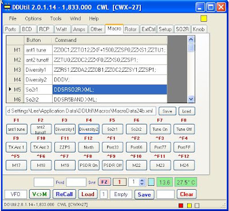Run the F5 So2r1 macro button
Image resolution: width=229 pixels, height=211 pixels.
click(113, 129)
